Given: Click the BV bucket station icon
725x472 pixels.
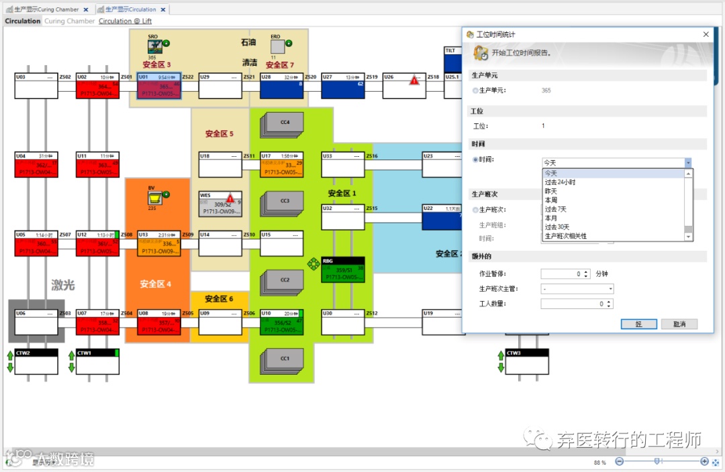Looking at the screenshot, I should [x=154, y=198].
